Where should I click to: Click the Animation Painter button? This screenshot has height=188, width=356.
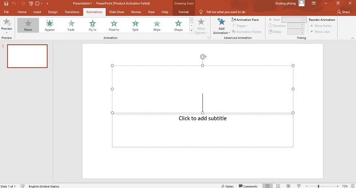(x=247, y=32)
